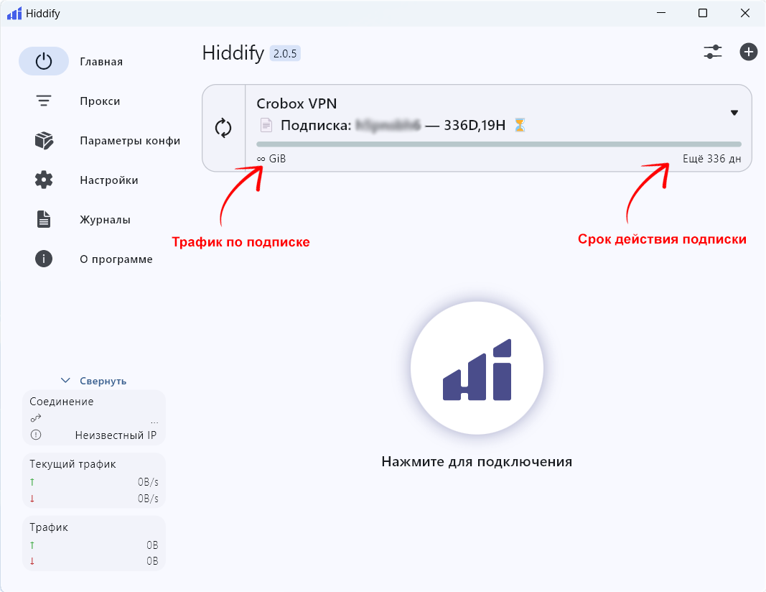Image resolution: width=766 pixels, height=592 pixels.
Task: Open Журналы via the logs icon
Action: 43,219
